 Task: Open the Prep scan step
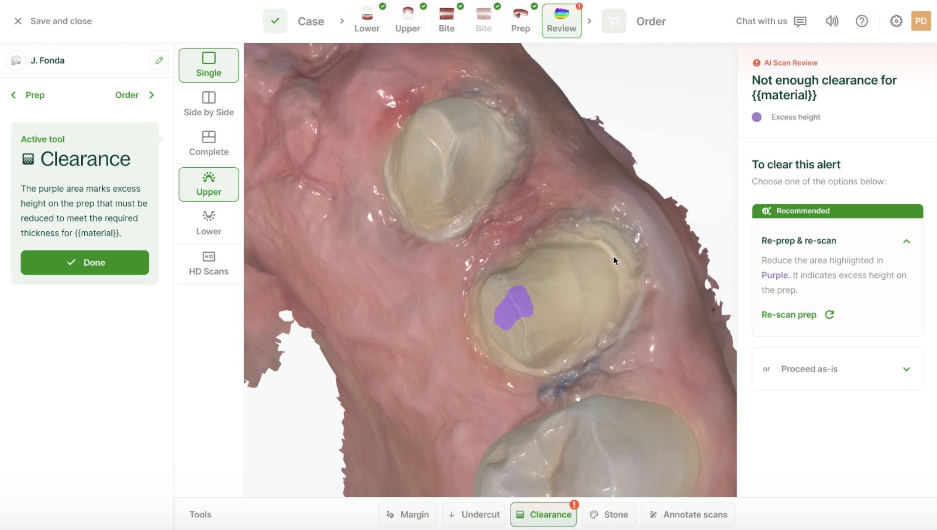pyautogui.click(x=520, y=21)
